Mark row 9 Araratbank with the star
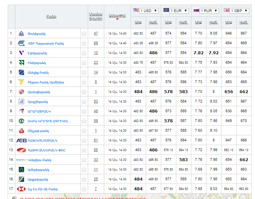 click(84, 111)
